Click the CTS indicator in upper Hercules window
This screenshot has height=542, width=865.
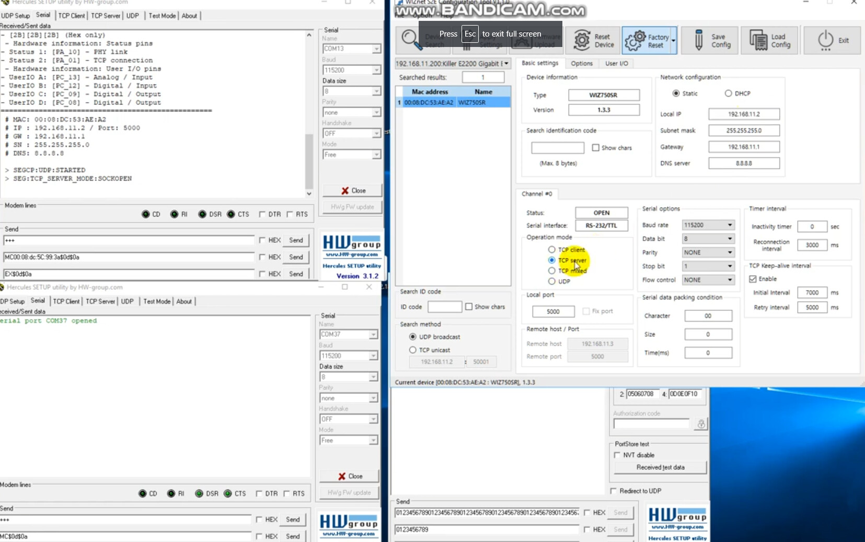coord(230,214)
